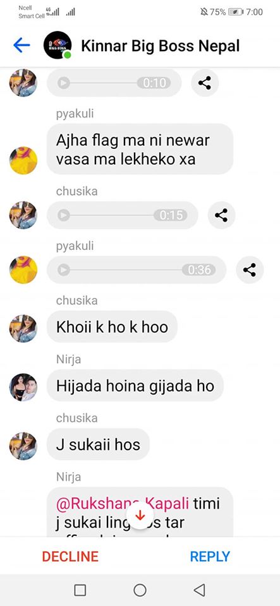Share the 0:10 voice message

(x=205, y=83)
